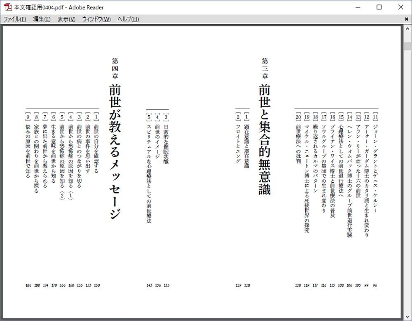
Task: Open the 編集 menu
Action: point(40,19)
